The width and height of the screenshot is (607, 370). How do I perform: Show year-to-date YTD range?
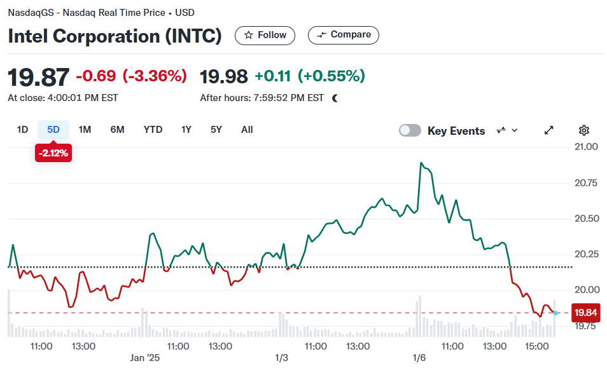click(153, 130)
